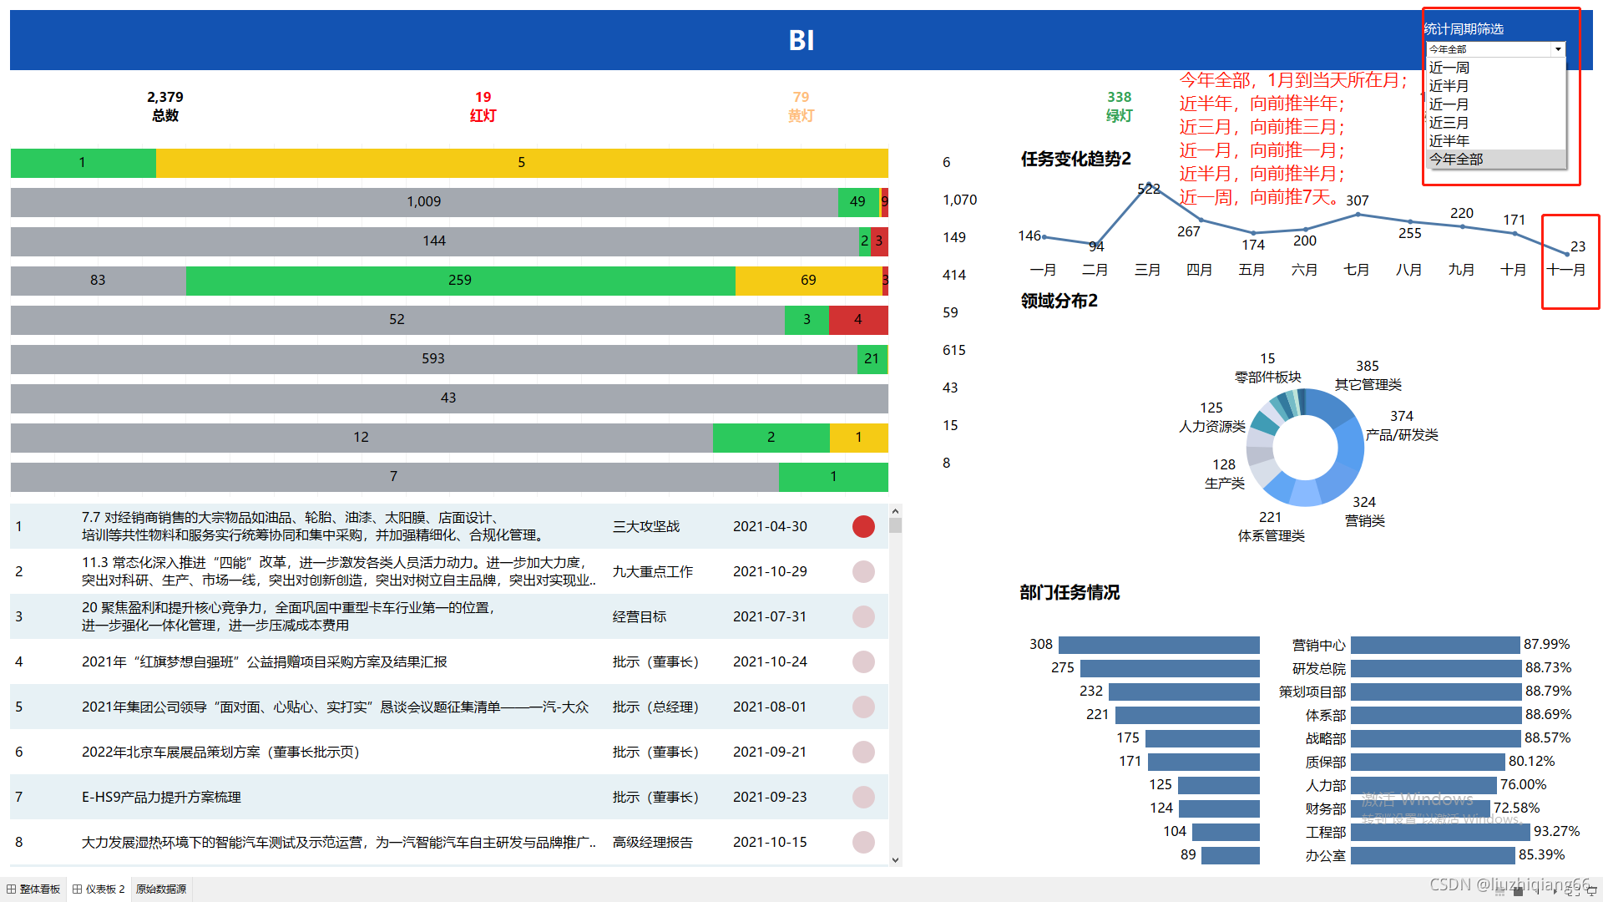Click the show filmstrip icon in status bar
This screenshot has width=1603, height=902.
(x=1499, y=891)
